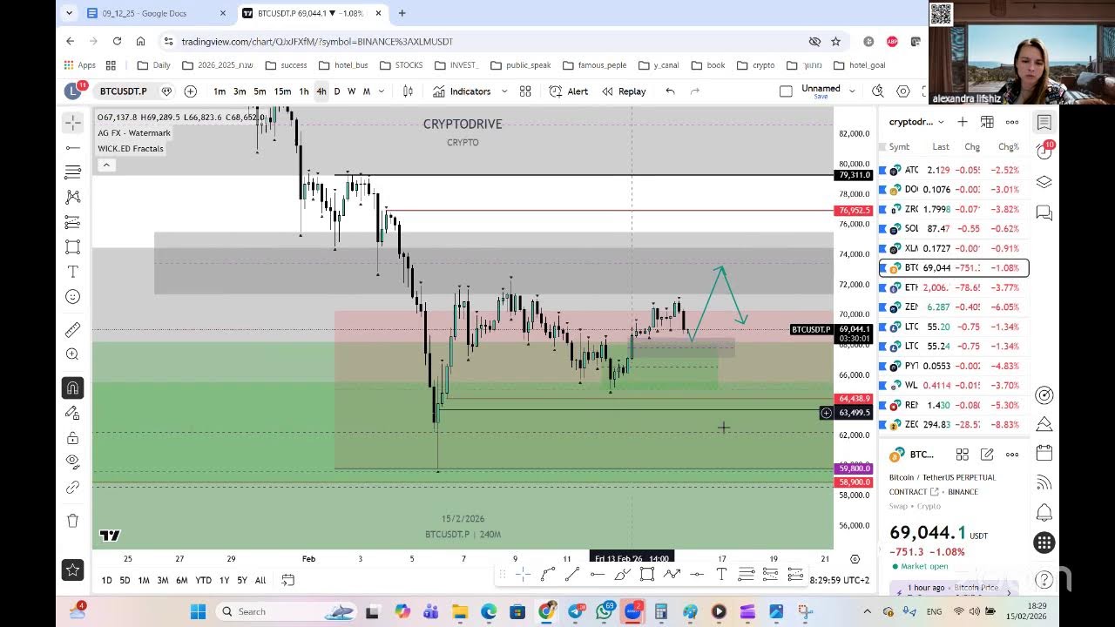This screenshot has height=627, width=1115.
Task: Open the Notifications bell panel
Action: 1044,512
